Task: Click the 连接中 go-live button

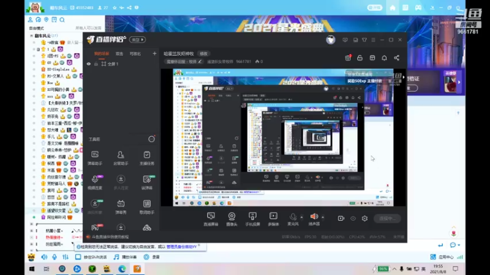Action: click(387, 219)
